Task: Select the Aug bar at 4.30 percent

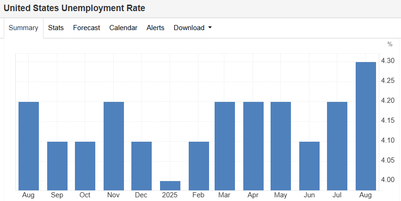Action: 365,126
